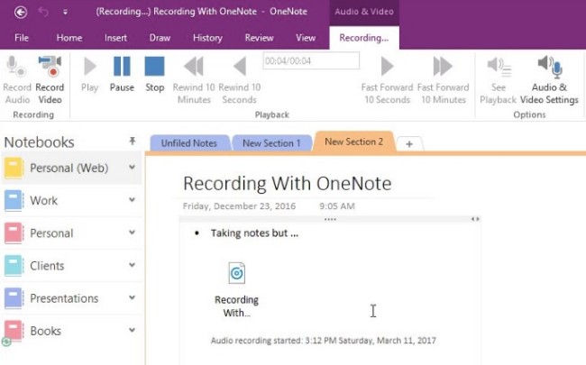586x365 pixels.
Task: Click the page title Recording With OneNote
Action: 287,184
